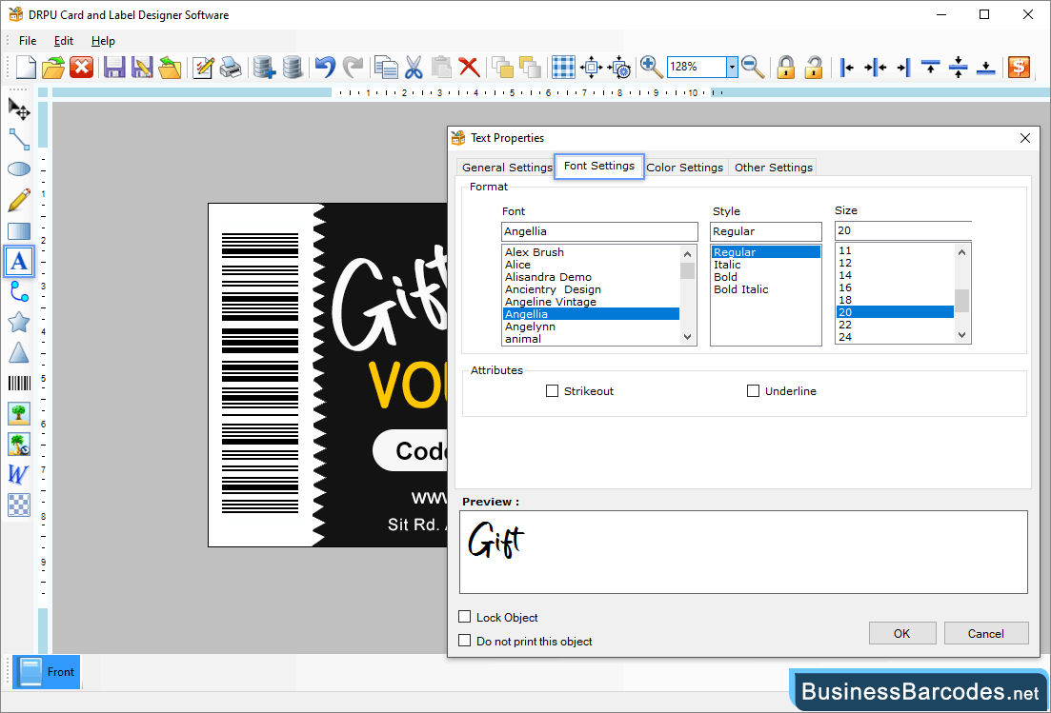
Task: Click font list scroll down arrow
Action: click(687, 337)
